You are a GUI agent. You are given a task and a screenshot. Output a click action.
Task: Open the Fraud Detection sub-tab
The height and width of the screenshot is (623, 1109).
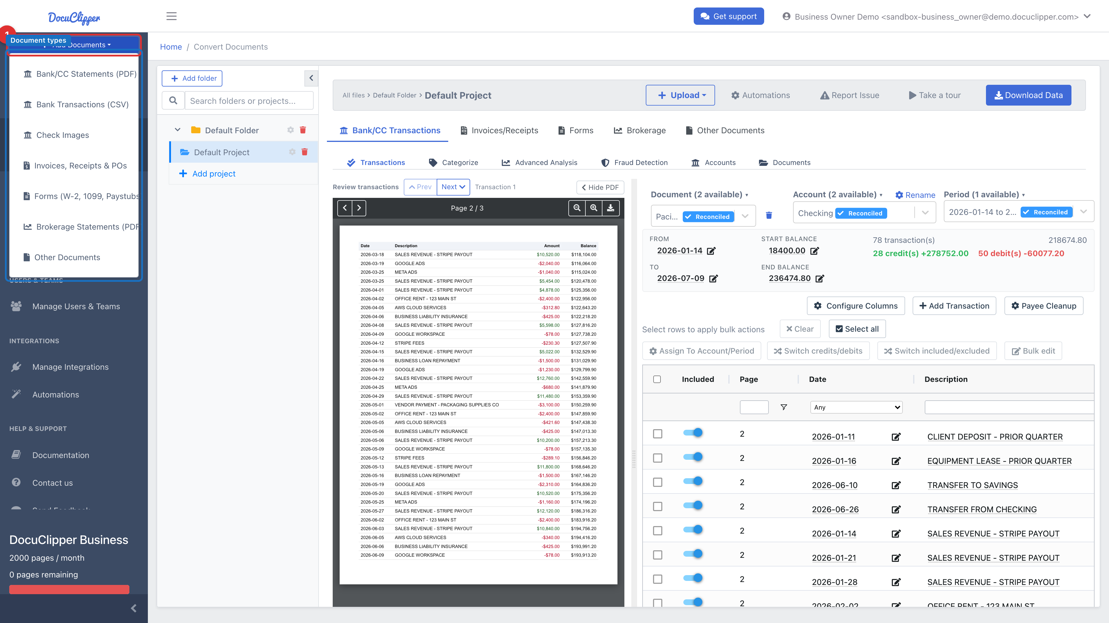(x=634, y=162)
